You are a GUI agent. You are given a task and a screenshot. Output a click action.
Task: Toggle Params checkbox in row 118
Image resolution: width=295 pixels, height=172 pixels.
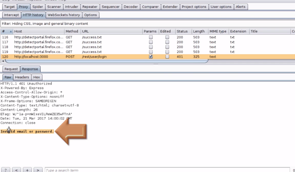(x=151, y=47)
